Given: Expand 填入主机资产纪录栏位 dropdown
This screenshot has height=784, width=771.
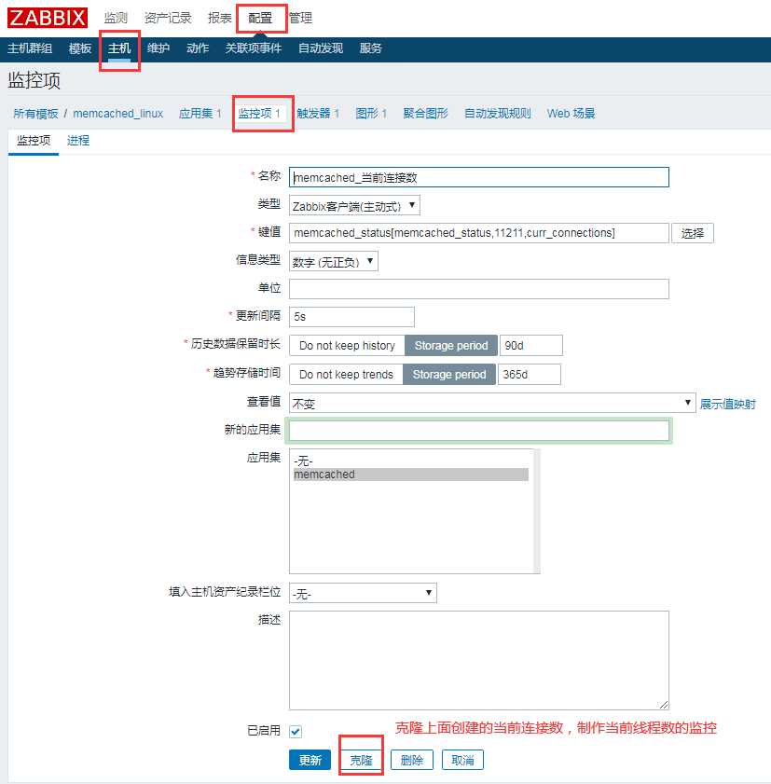Looking at the screenshot, I should 363,593.
